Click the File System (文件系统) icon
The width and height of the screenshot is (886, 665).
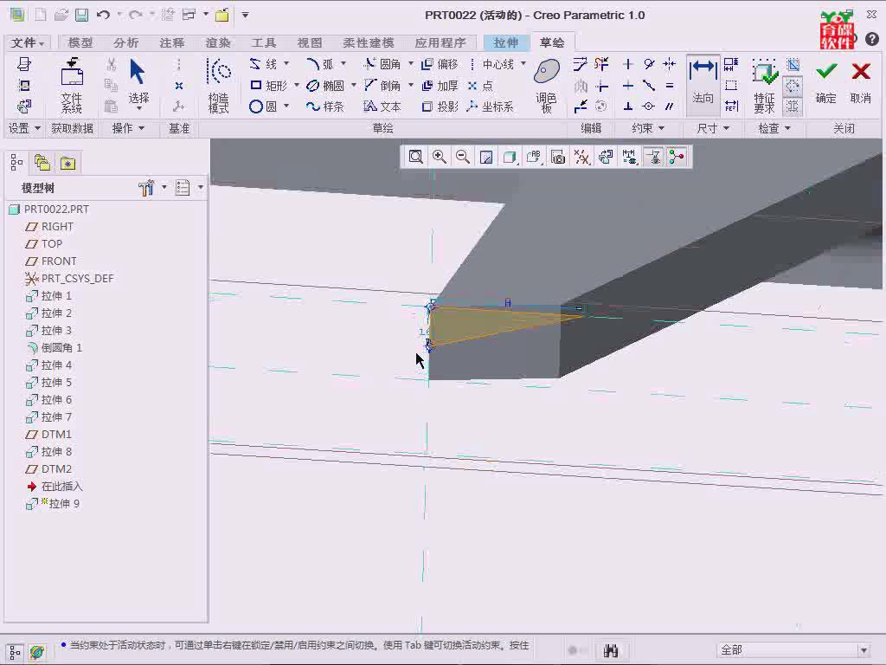(x=72, y=86)
